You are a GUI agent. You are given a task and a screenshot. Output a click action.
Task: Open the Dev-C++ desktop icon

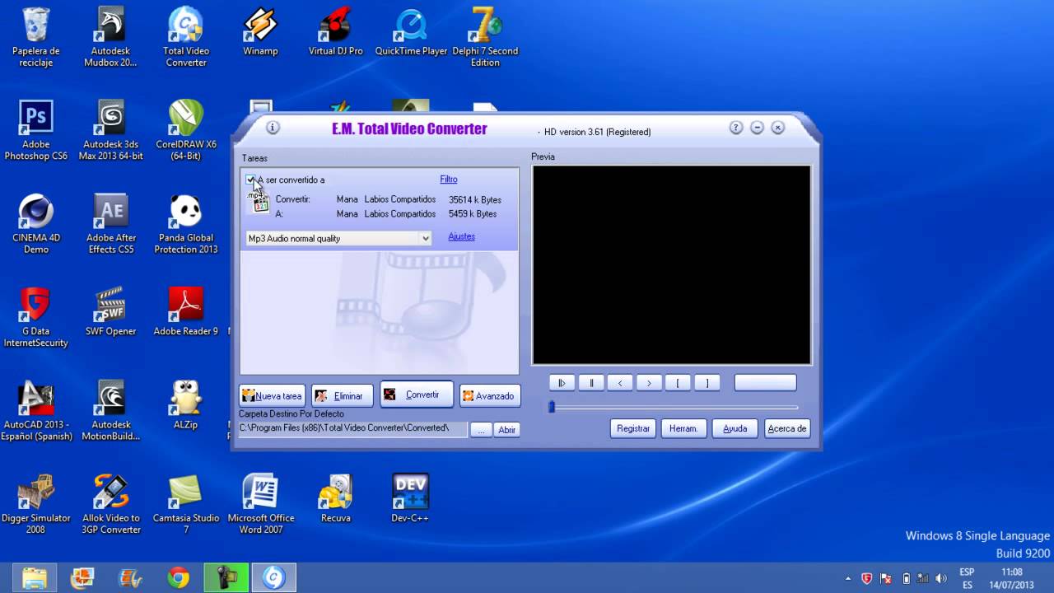click(411, 499)
